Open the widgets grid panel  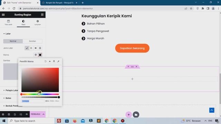point(42,14)
